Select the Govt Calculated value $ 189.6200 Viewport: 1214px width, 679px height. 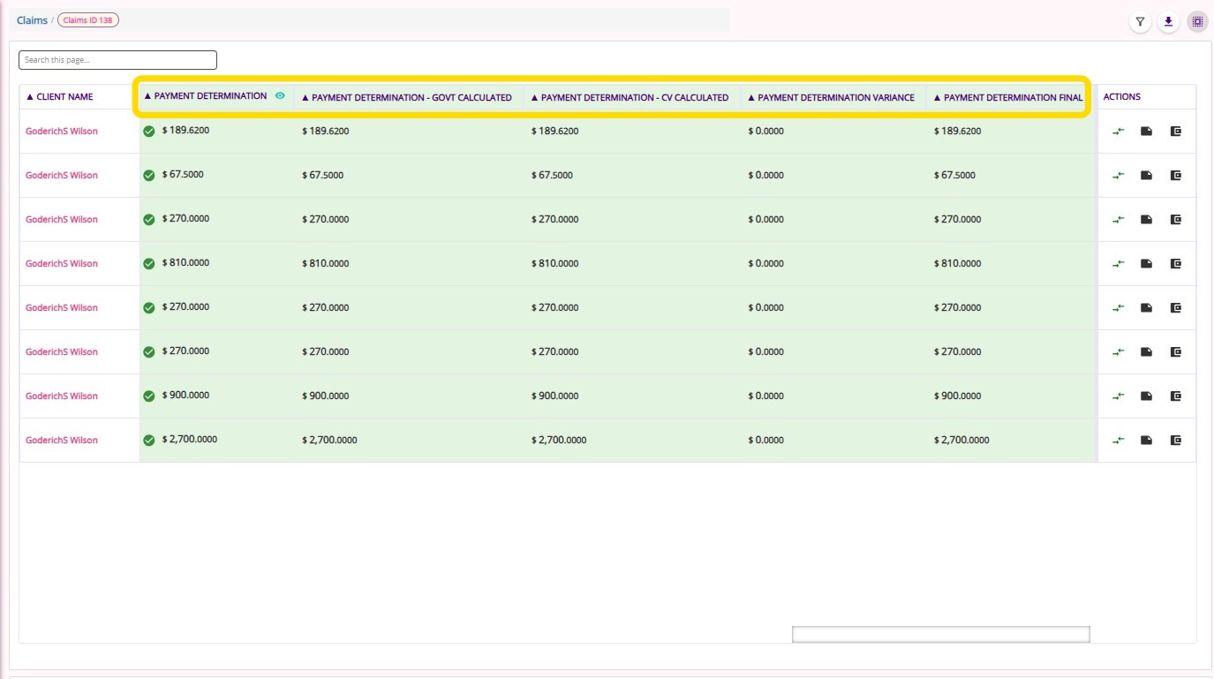(325, 132)
